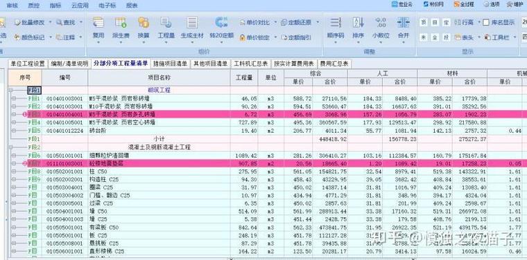Click the 行高 row height button
The width and height of the screenshot is (527, 260).
click(x=464, y=22)
